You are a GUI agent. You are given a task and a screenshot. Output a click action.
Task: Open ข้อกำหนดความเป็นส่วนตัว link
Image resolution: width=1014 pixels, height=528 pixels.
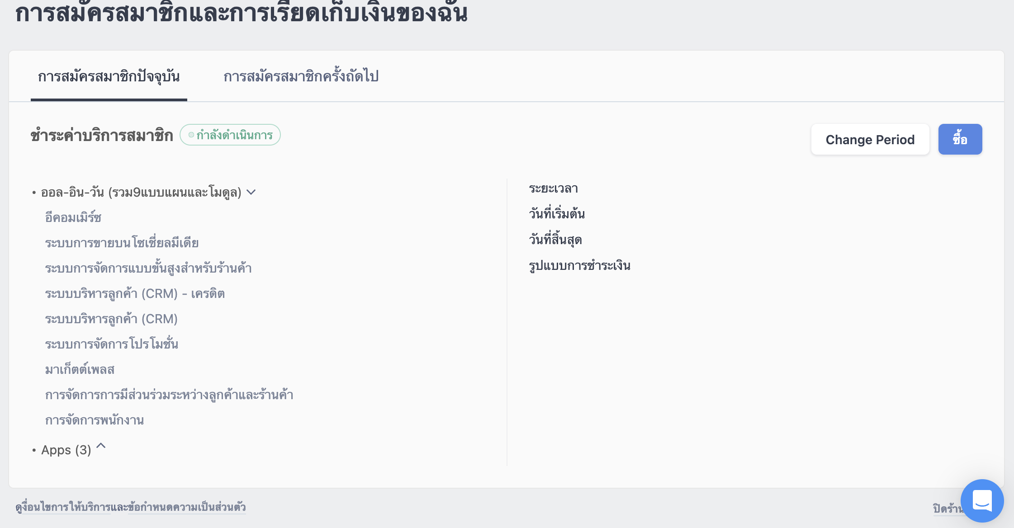187,507
